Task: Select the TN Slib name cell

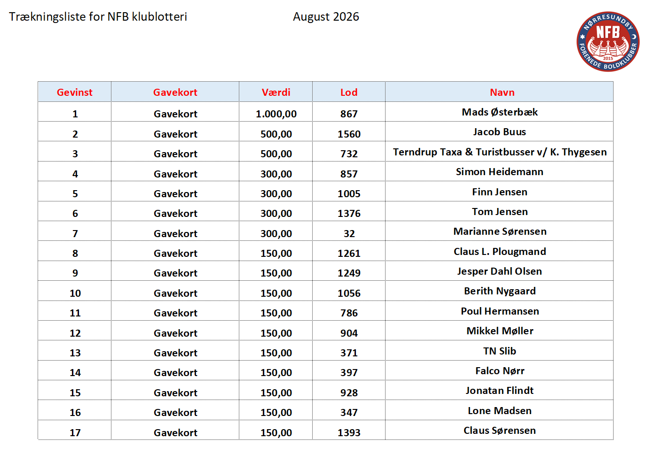Action: click(499, 351)
